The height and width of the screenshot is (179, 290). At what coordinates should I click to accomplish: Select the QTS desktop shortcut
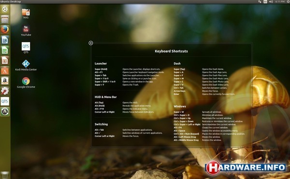26,48
